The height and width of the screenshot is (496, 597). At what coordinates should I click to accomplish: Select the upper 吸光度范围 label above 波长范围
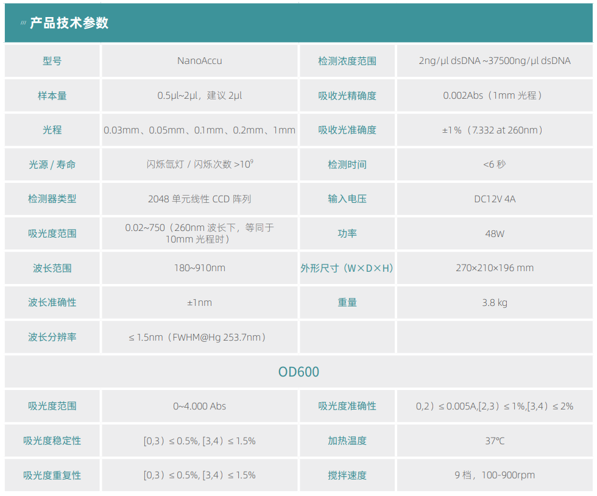pos(52,233)
